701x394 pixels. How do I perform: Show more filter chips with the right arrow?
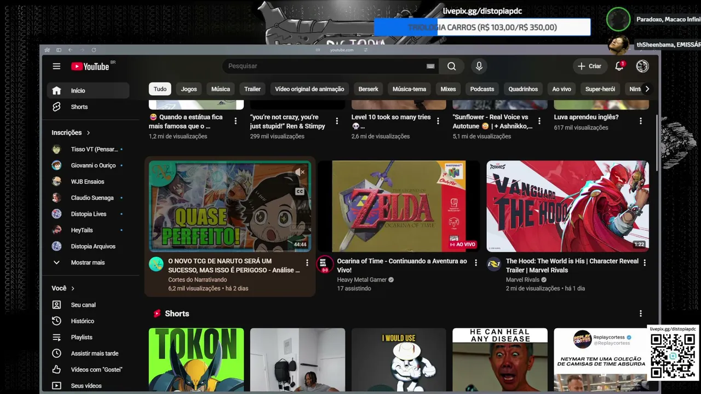pyautogui.click(x=647, y=89)
